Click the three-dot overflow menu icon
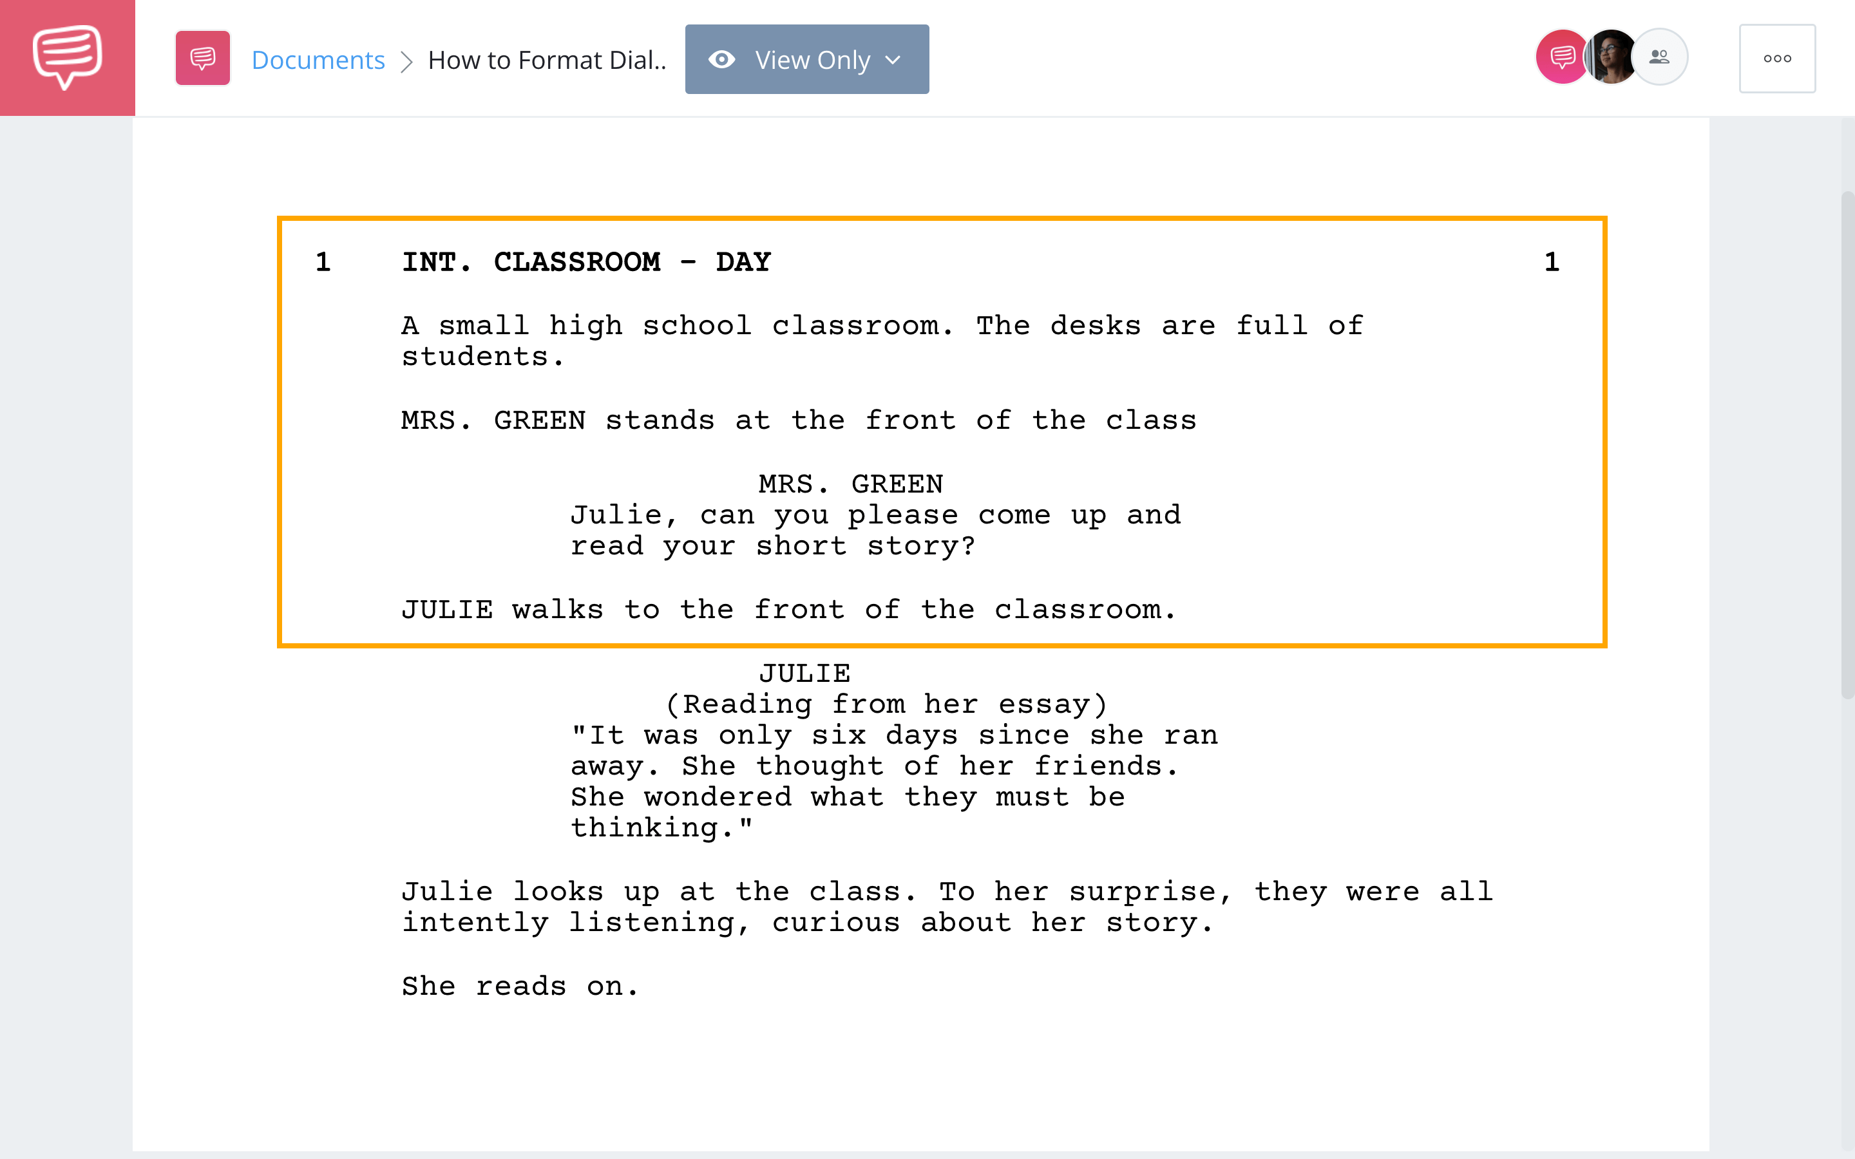 pyautogui.click(x=1778, y=57)
